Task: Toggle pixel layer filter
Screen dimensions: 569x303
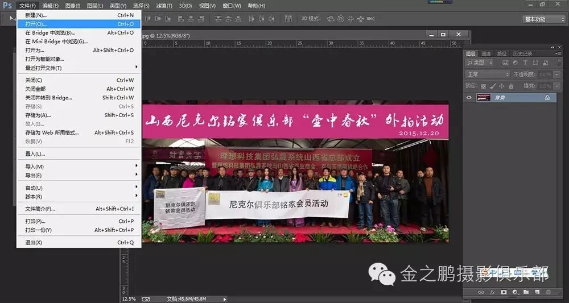Action: (x=505, y=63)
